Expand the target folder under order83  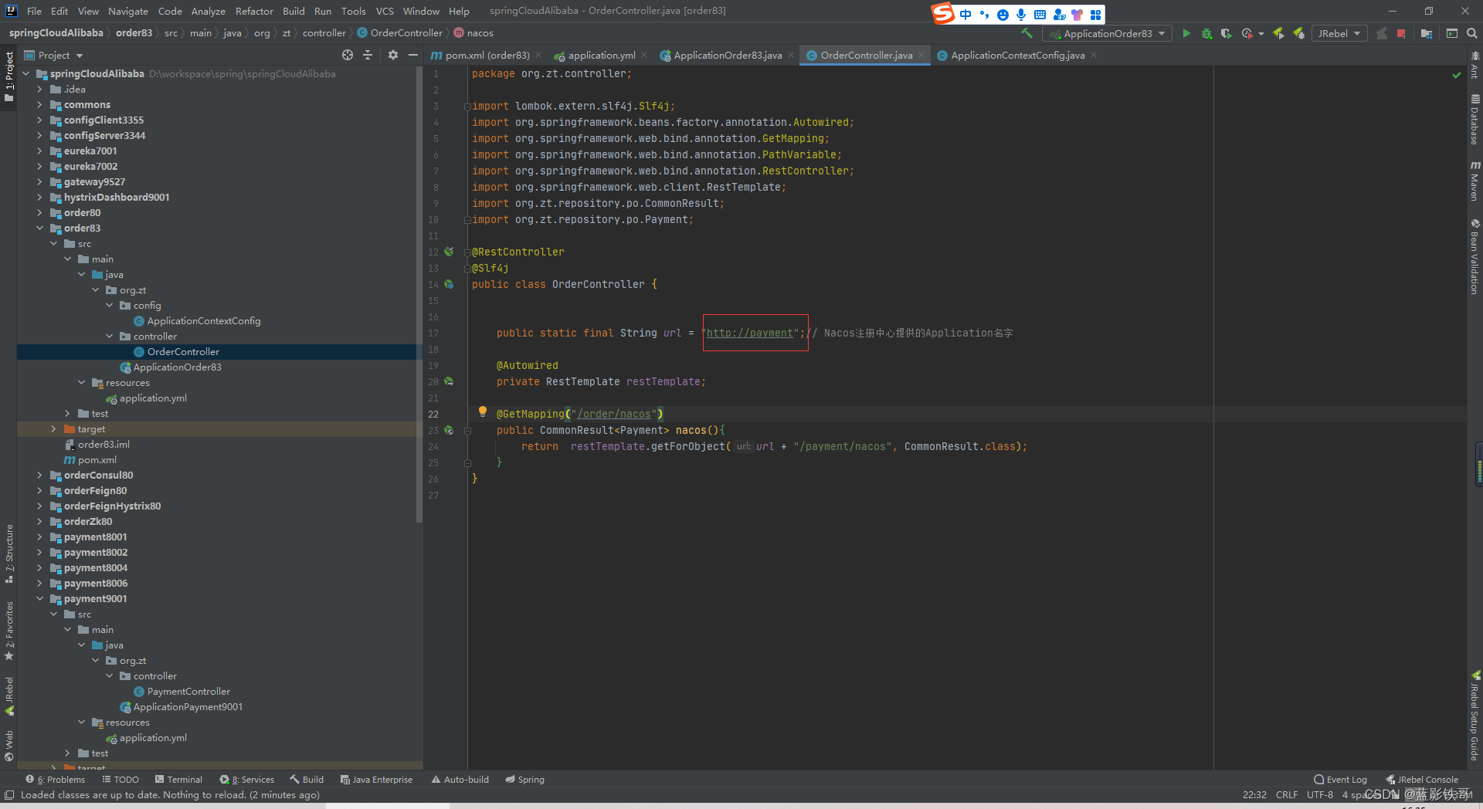(53, 428)
